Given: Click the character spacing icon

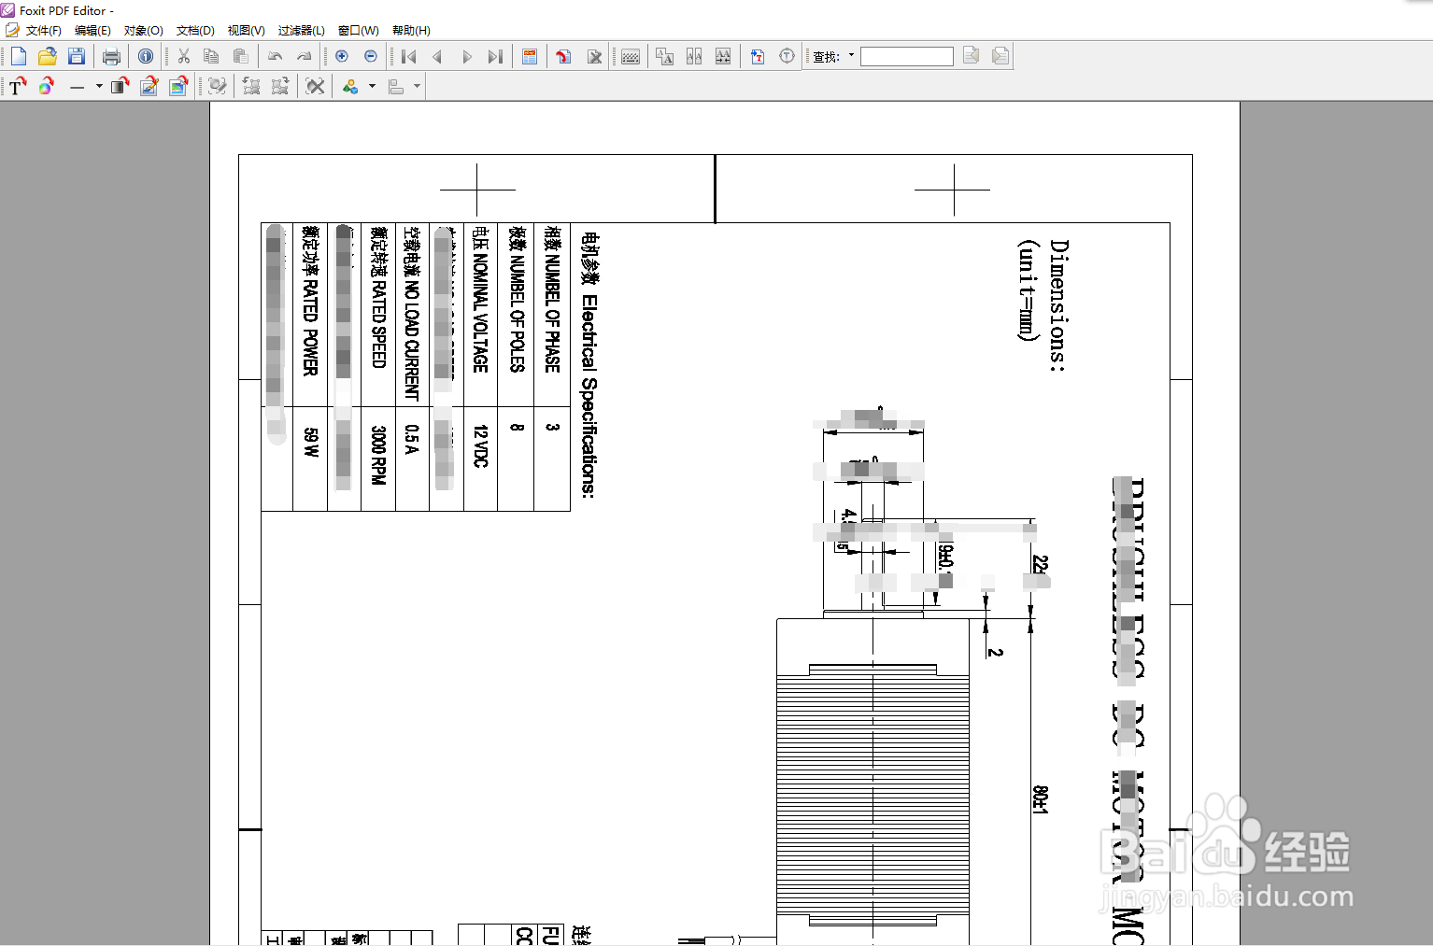Looking at the screenshot, I should pos(694,56).
